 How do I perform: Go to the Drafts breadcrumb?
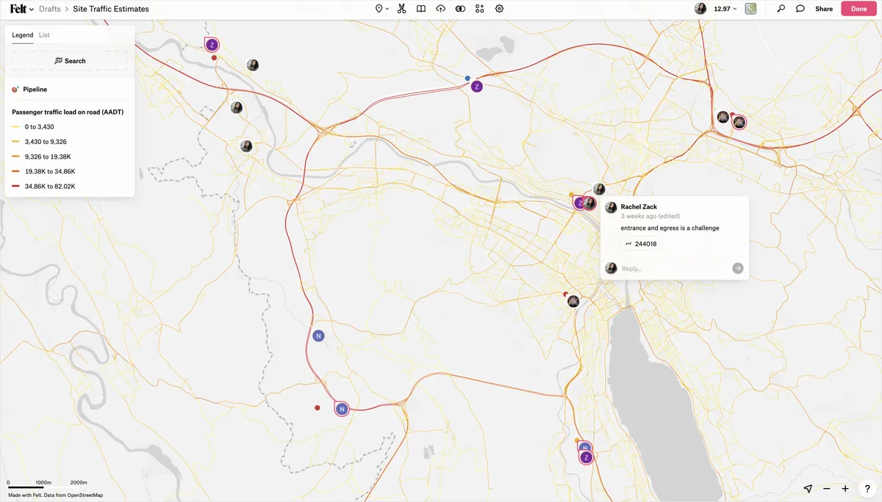[x=49, y=9]
